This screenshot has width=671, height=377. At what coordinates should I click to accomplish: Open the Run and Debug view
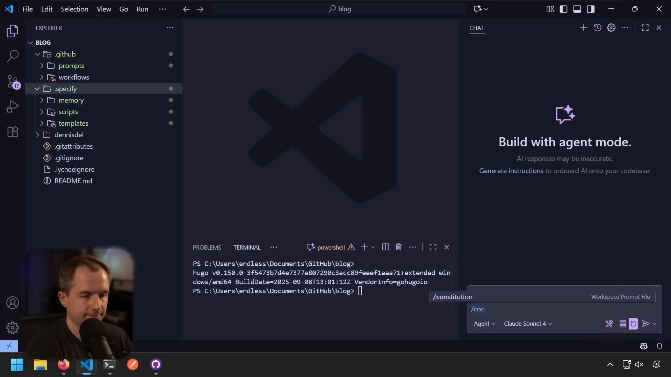point(13,106)
